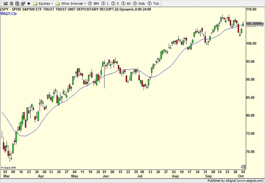The image size is (265, 183).
Task: Click the May month label
Action: pos(75,176)
